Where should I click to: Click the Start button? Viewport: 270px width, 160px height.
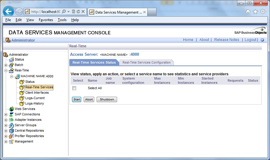coord(77,99)
